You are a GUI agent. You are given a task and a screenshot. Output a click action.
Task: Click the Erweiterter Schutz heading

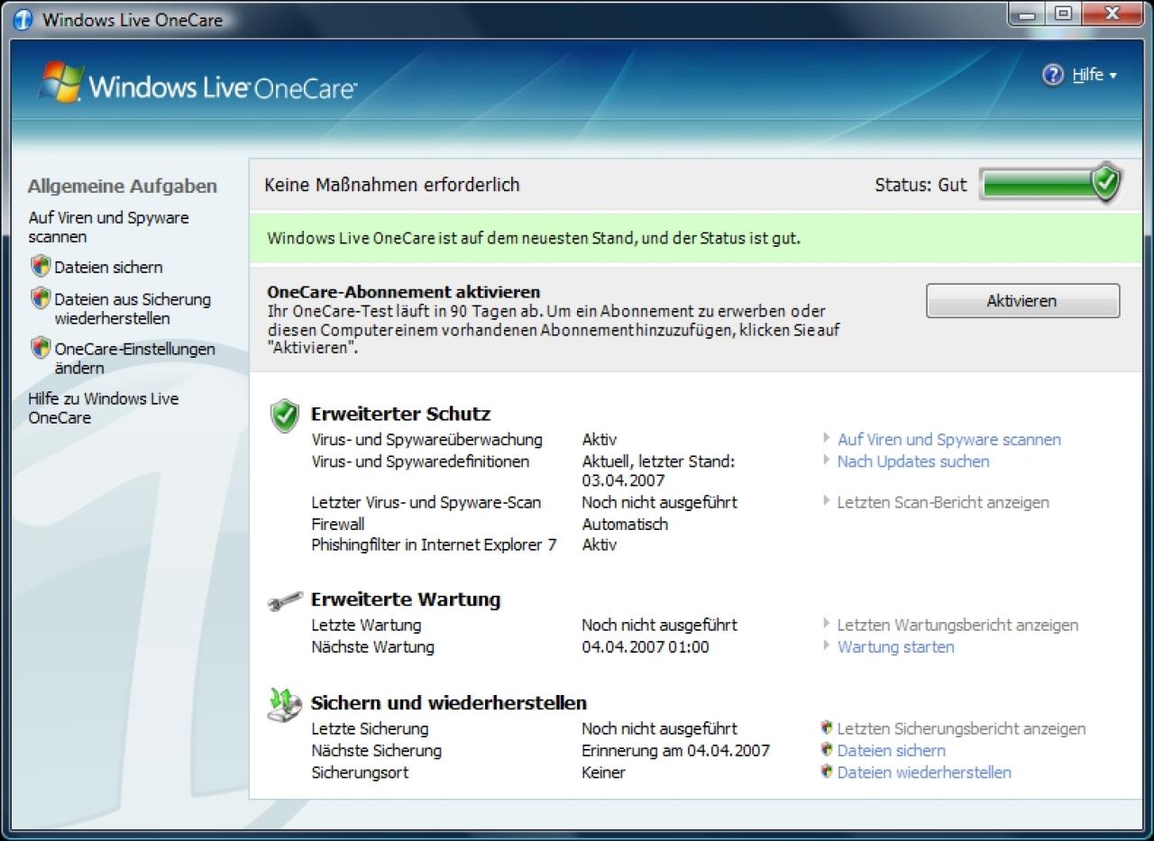[x=400, y=415]
